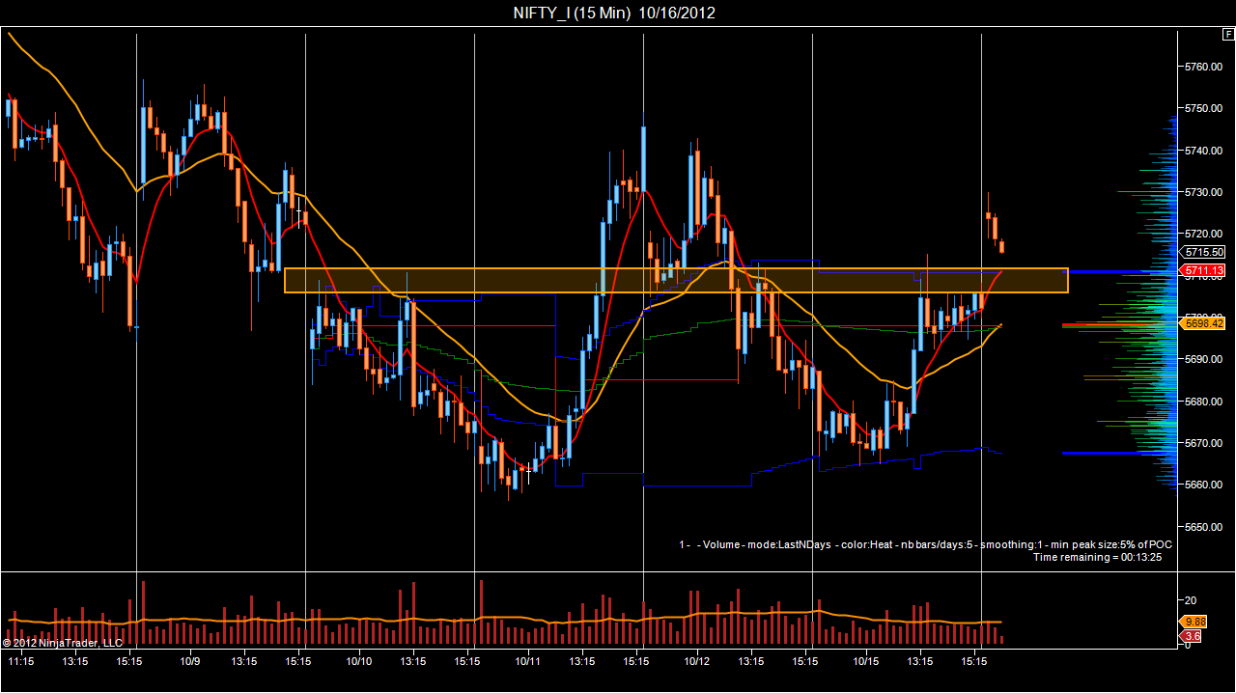Click the 5730.00 price axis label

point(1203,192)
